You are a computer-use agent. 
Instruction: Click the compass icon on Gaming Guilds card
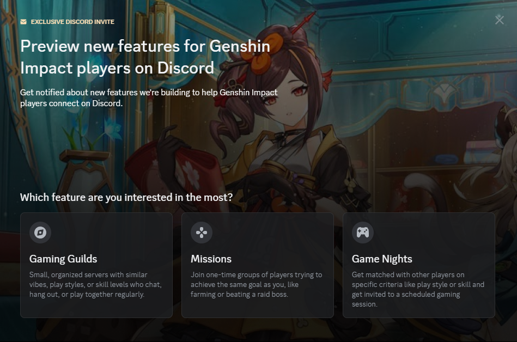coord(40,233)
